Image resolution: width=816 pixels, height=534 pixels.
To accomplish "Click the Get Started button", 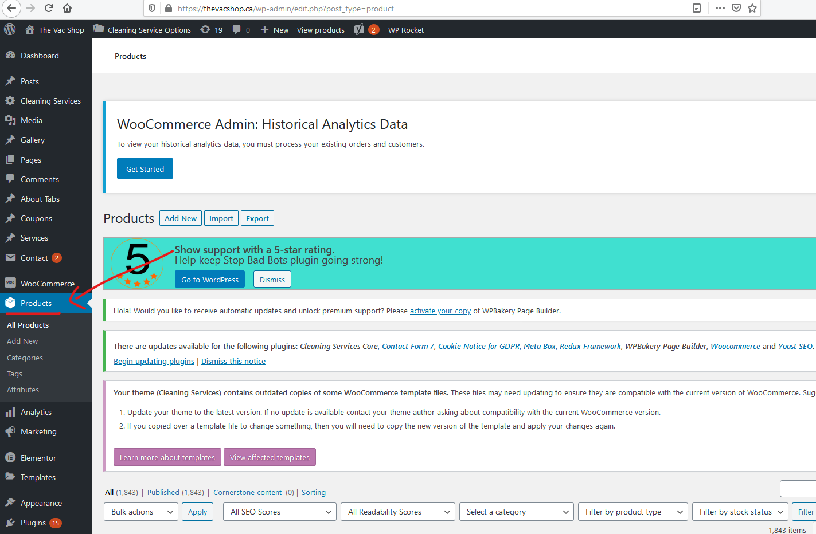I will (x=145, y=168).
